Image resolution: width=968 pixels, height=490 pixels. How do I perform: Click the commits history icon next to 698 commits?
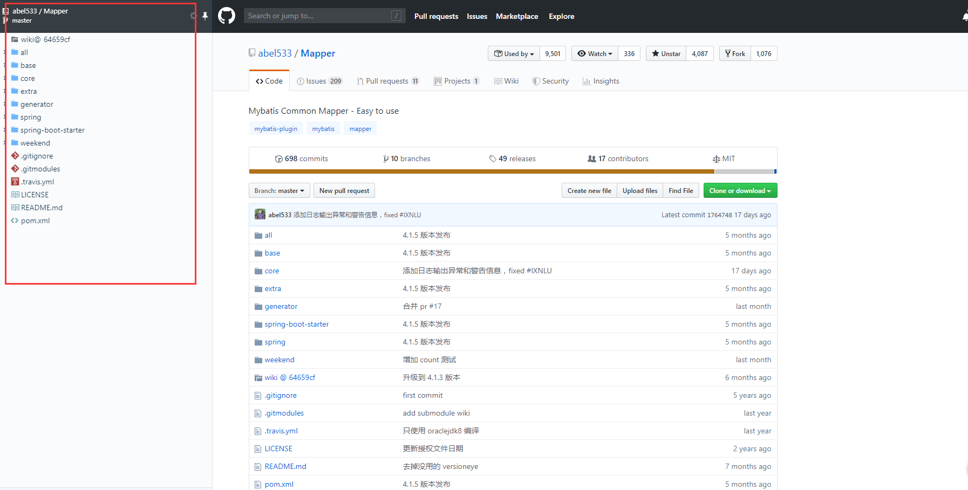tap(278, 159)
